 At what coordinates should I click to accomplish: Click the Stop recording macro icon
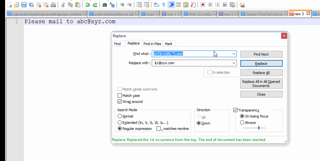click(x=210, y=5)
